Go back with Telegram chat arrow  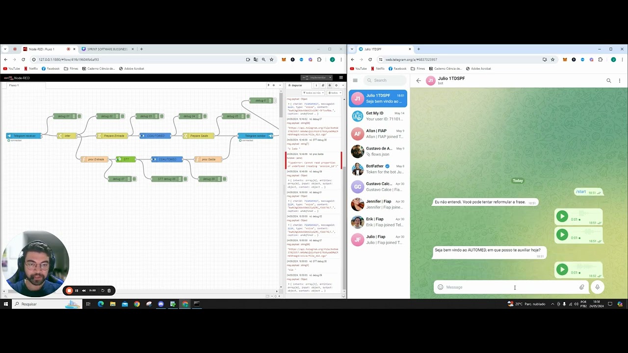pos(419,81)
